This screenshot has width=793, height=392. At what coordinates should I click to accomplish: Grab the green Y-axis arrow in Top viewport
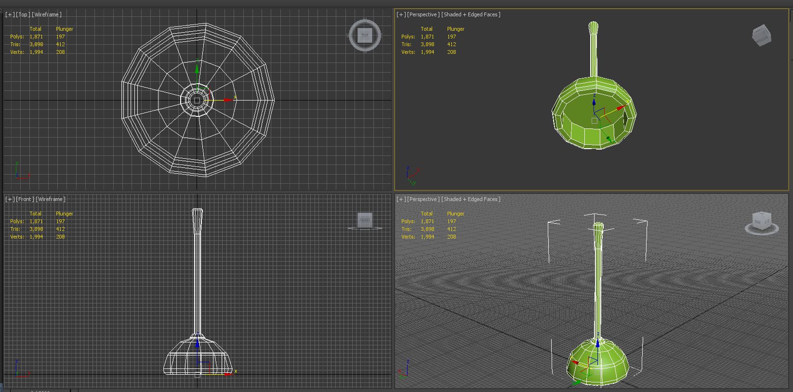197,69
